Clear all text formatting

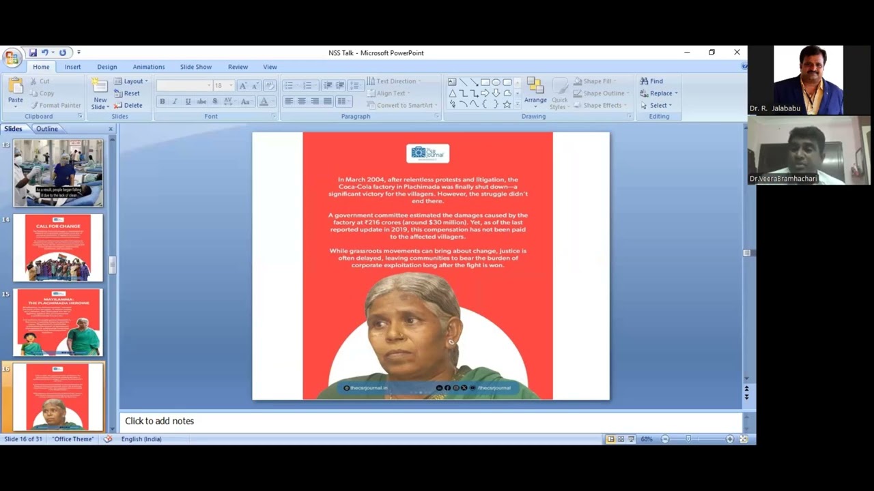click(270, 85)
